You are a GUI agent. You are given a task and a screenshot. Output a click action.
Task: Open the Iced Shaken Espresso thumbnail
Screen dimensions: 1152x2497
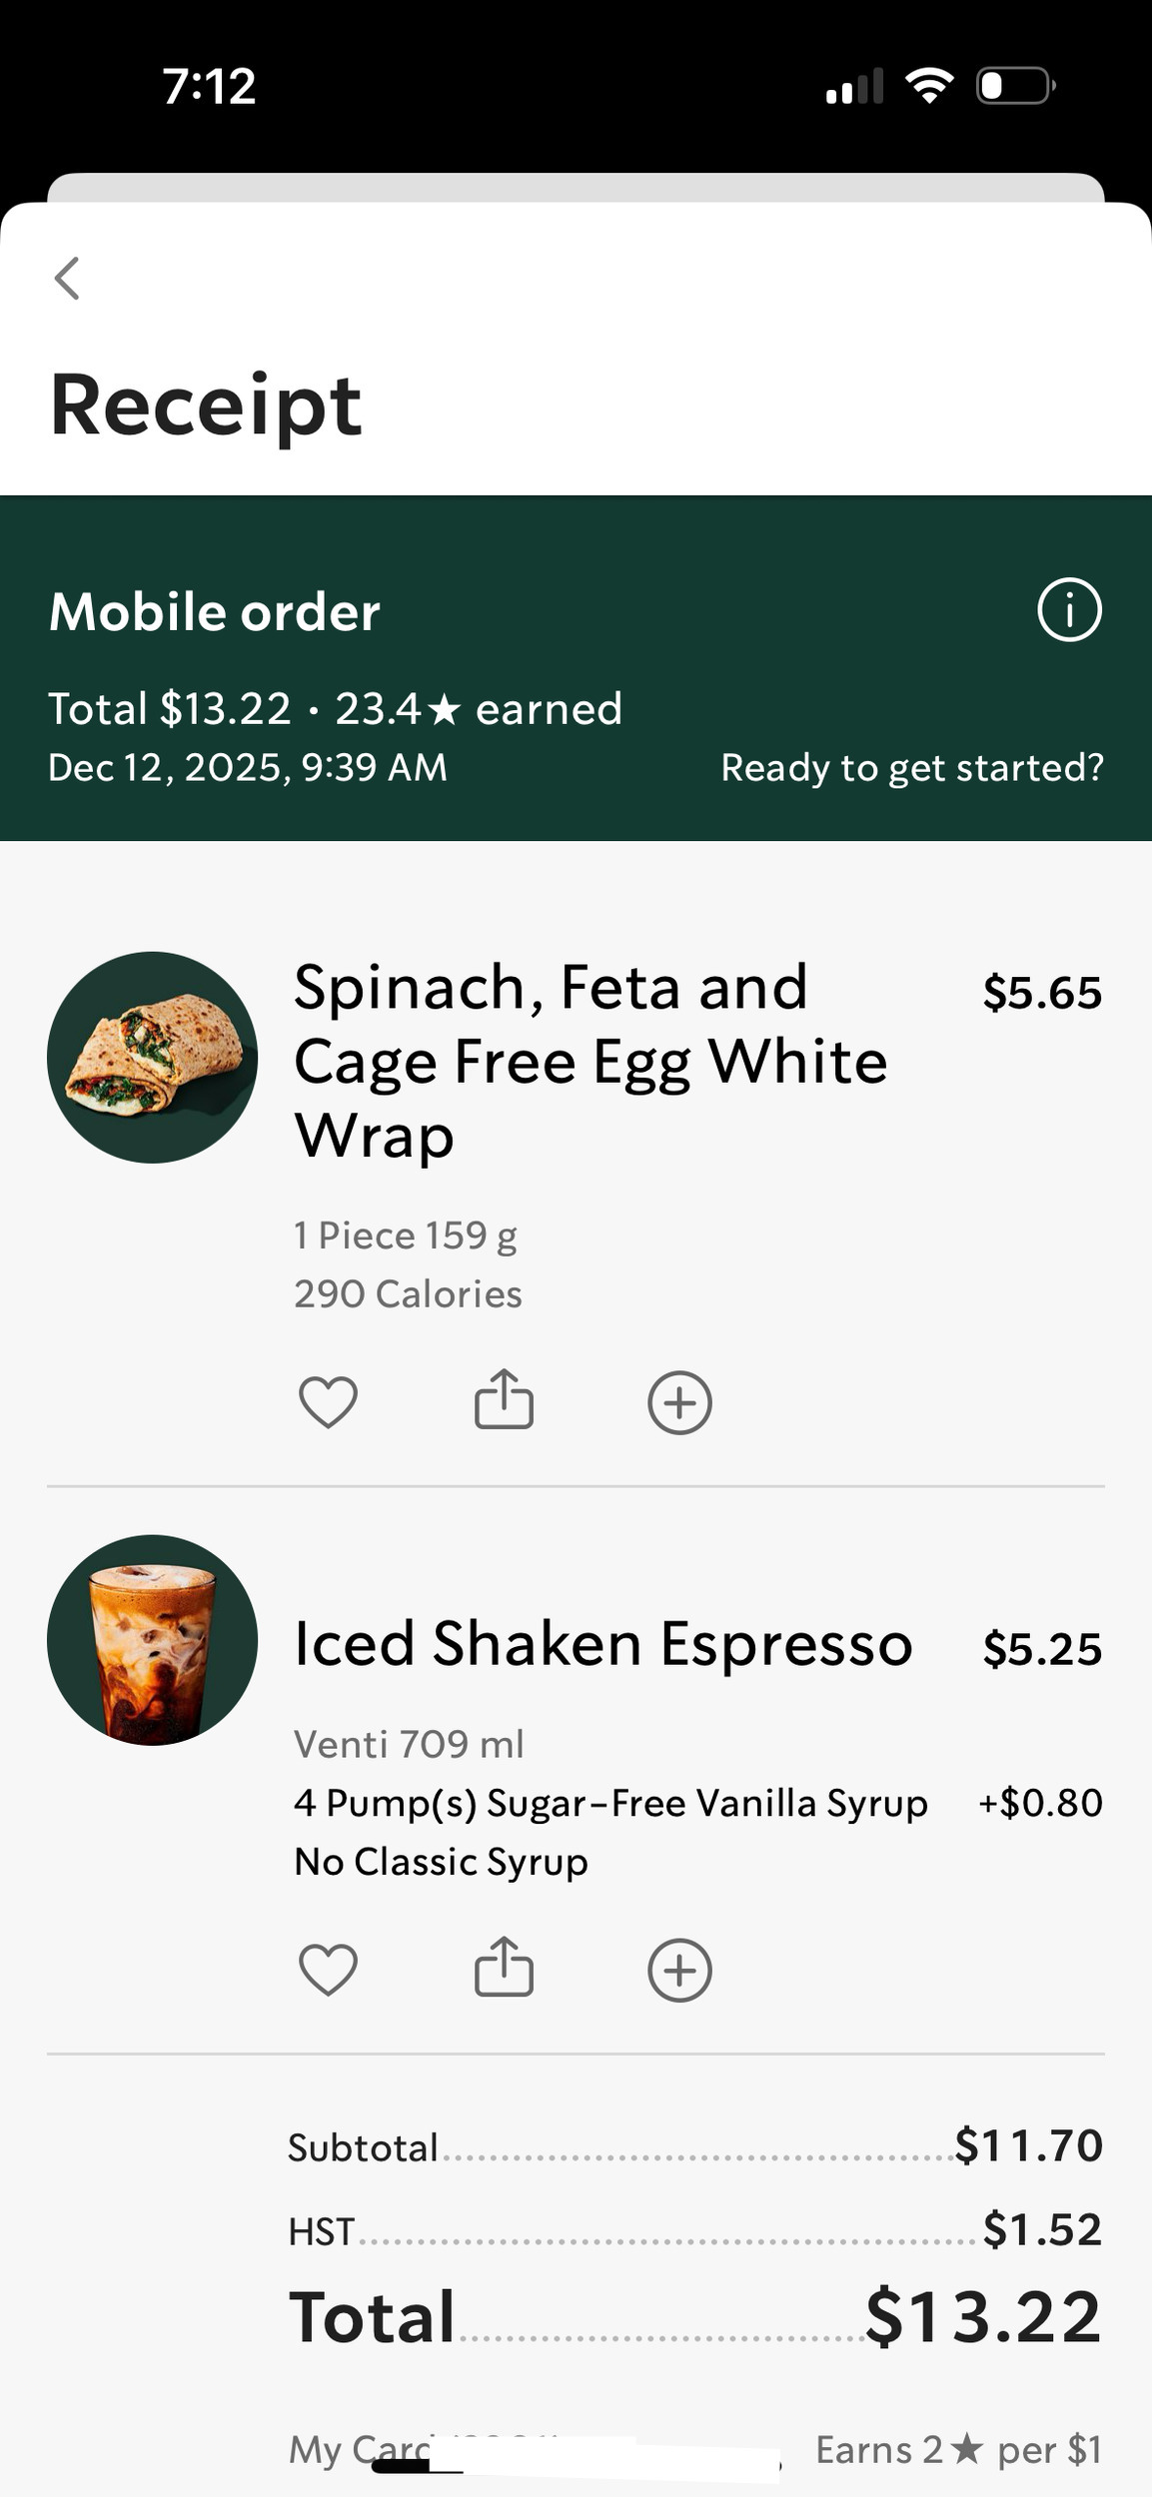click(152, 1640)
